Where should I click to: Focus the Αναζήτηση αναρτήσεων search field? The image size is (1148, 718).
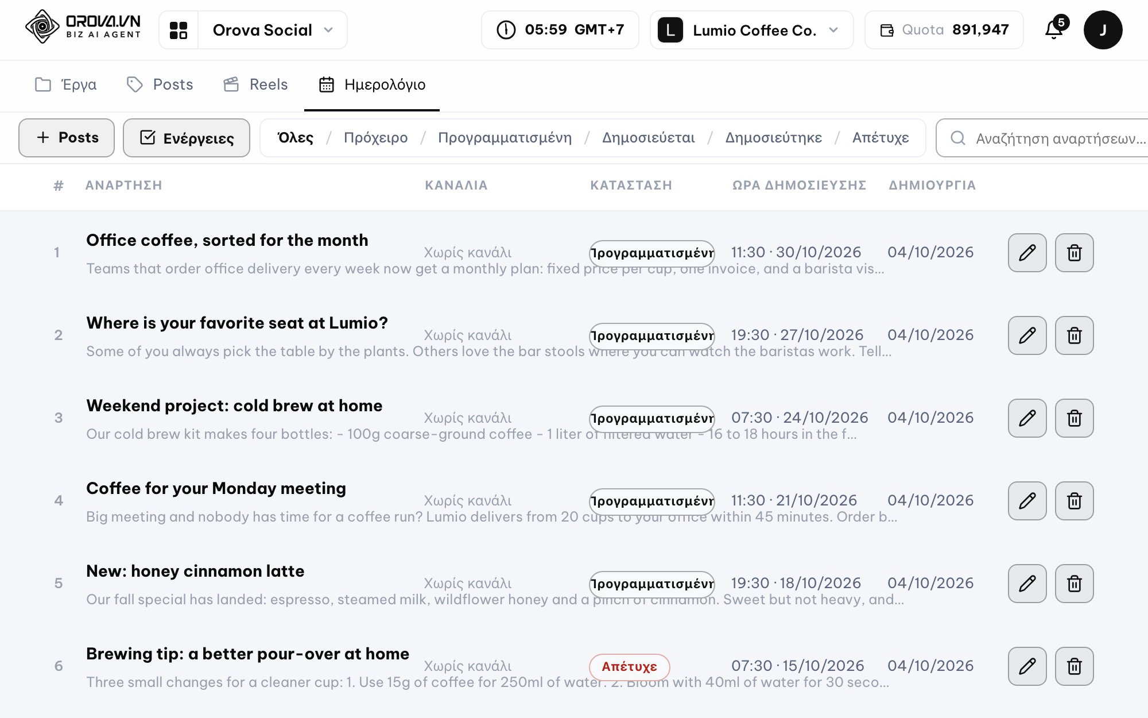(x=1042, y=138)
